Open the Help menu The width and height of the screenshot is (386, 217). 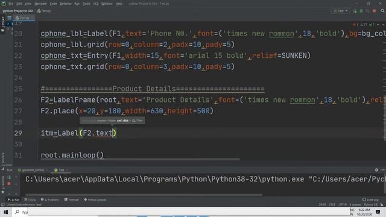point(119,4)
